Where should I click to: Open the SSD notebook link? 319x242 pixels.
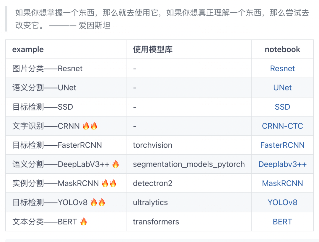282,107
